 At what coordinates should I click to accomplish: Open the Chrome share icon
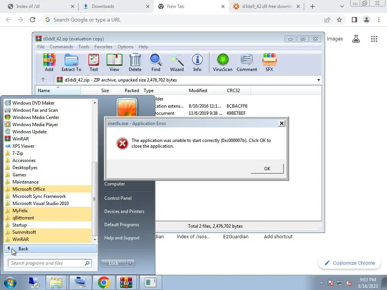tap(327, 20)
